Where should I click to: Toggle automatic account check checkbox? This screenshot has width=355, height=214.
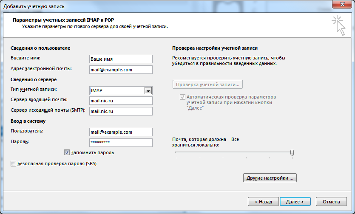(x=183, y=97)
